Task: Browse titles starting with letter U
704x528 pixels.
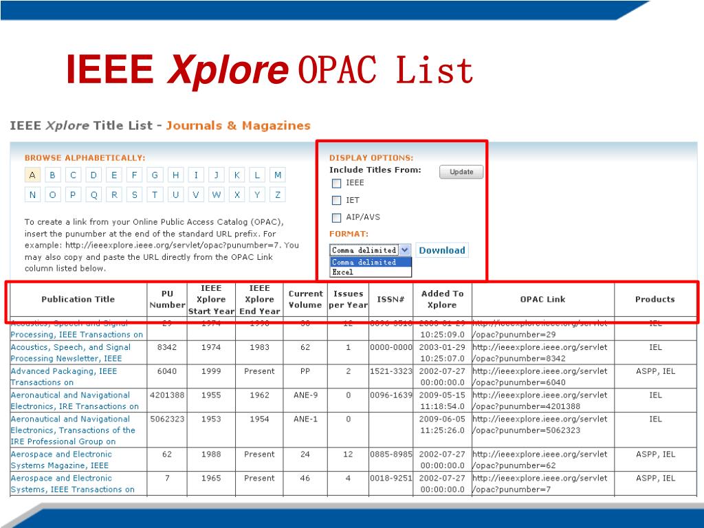Action: point(175,195)
